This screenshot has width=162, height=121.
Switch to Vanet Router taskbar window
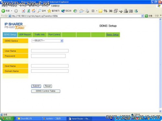click(79, 119)
